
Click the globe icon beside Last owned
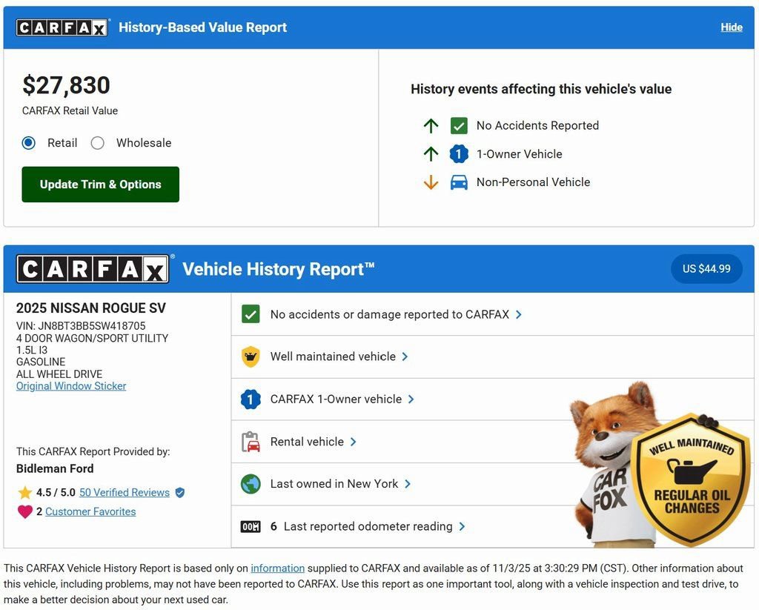coord(251,483)
